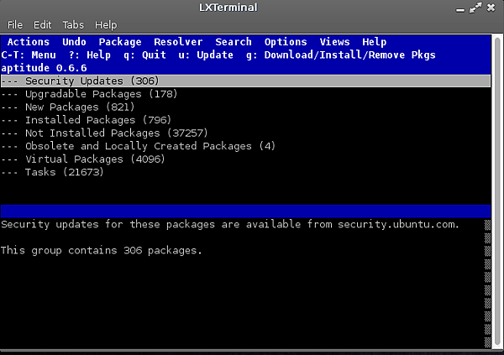The height and width of the screenshot is (355, 504).
Task: Expand the Security Updates (306) group
Action: click(92, 81)
